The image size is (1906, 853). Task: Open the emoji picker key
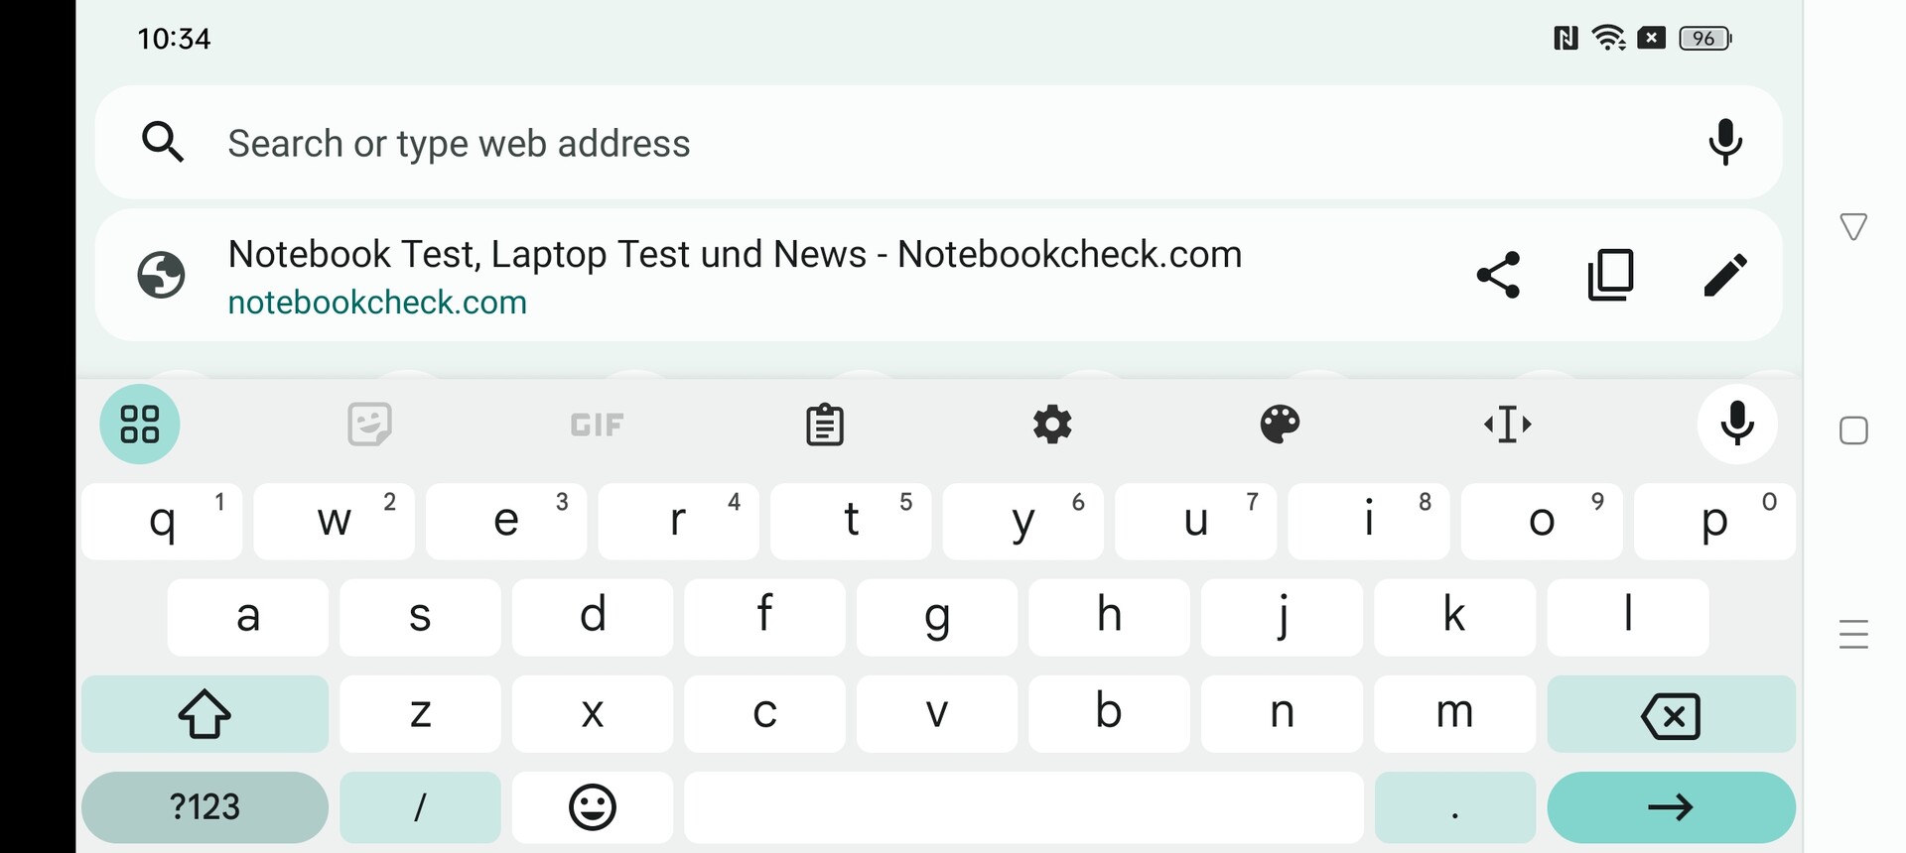(x=593, y=807)
